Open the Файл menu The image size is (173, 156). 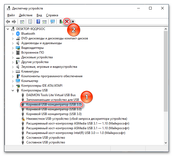point(11,15)
